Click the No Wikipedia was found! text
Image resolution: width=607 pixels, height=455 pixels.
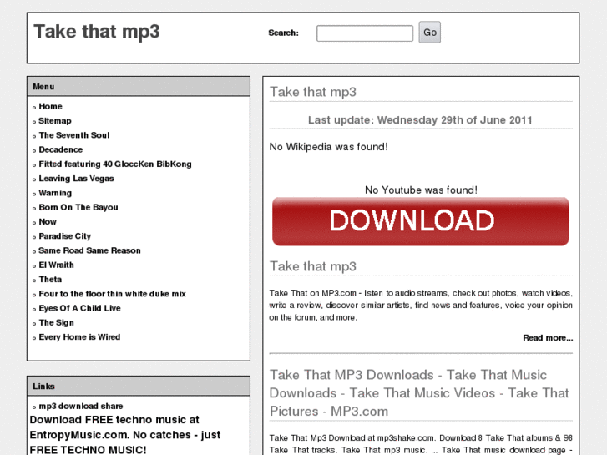tap(329, 147)
